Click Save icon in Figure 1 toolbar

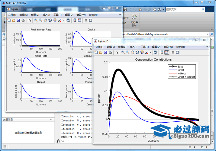[x=18, y=20]
